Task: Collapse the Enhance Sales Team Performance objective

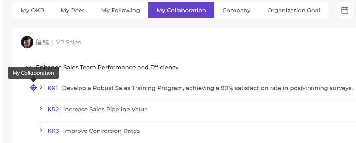Action: tap(28, 67)
